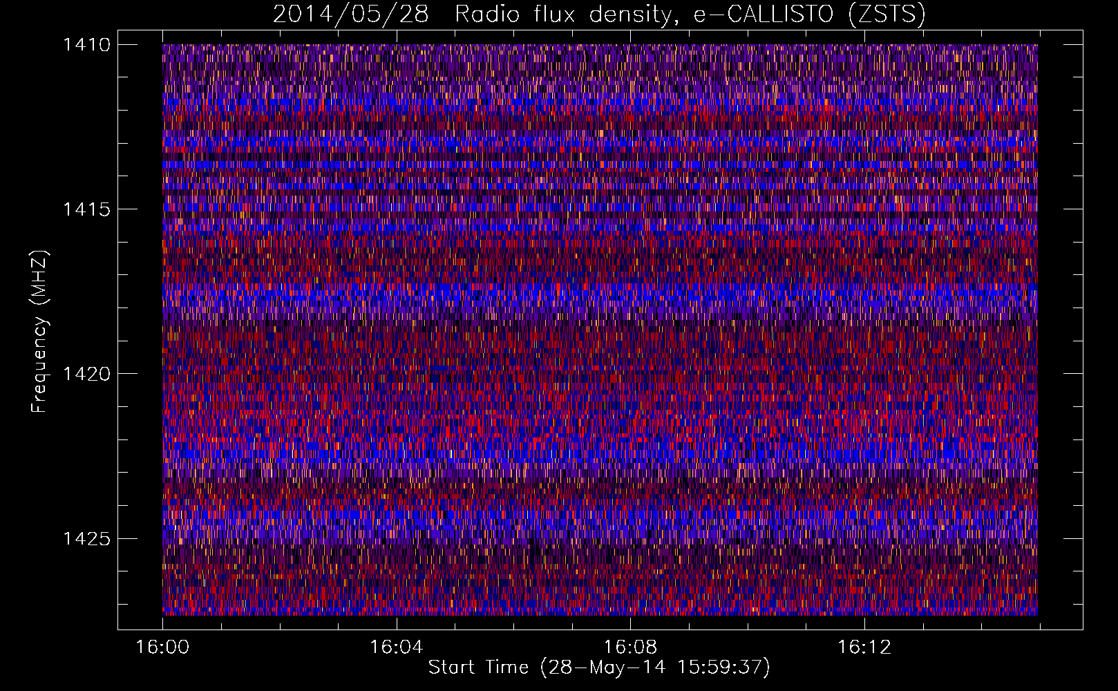Click the '1425' frequency axis label

tap(86, 538)
